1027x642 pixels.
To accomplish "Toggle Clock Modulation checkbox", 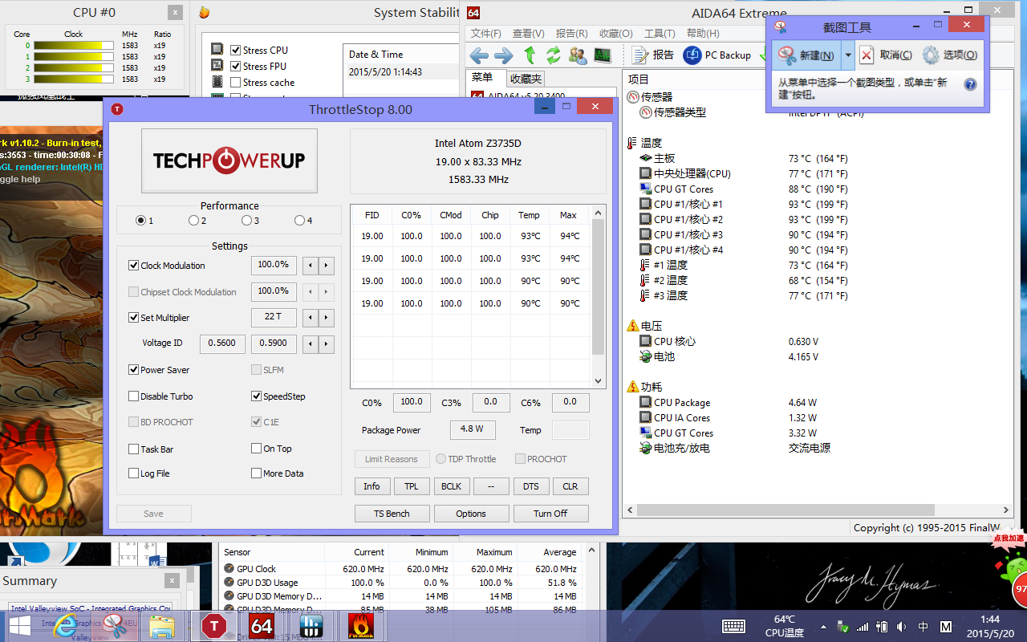I will pyautogui.click(x=134, y=266).
